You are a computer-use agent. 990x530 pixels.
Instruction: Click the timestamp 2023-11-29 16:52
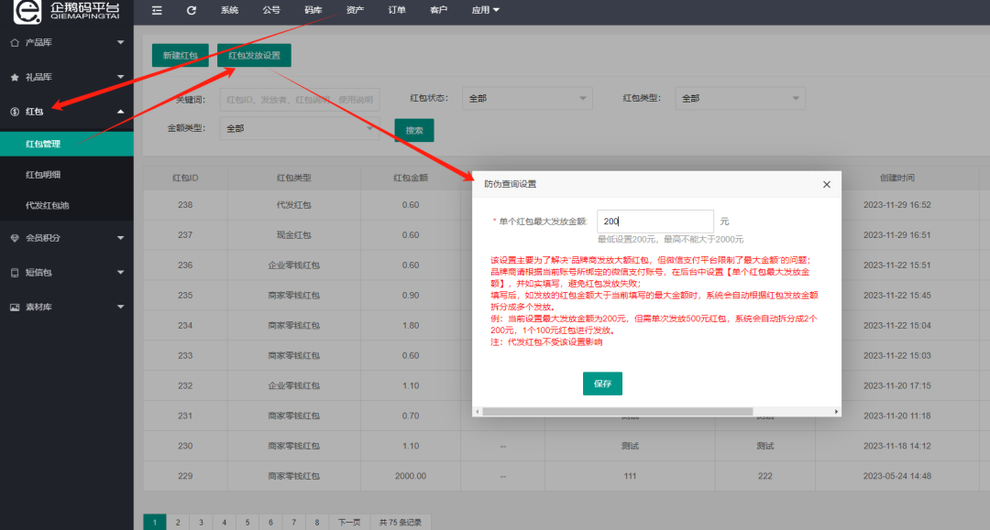(897, 205)
